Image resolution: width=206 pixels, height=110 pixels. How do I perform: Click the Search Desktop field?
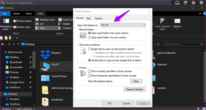point(183,44)
